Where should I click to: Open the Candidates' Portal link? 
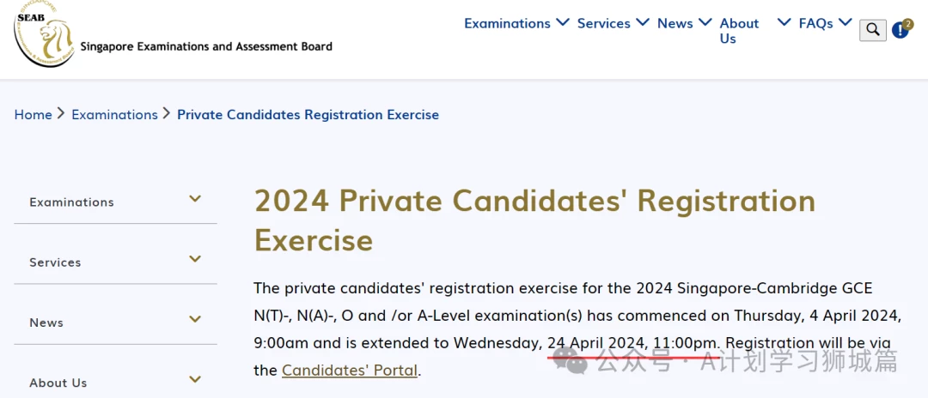[x=350, y=371]
